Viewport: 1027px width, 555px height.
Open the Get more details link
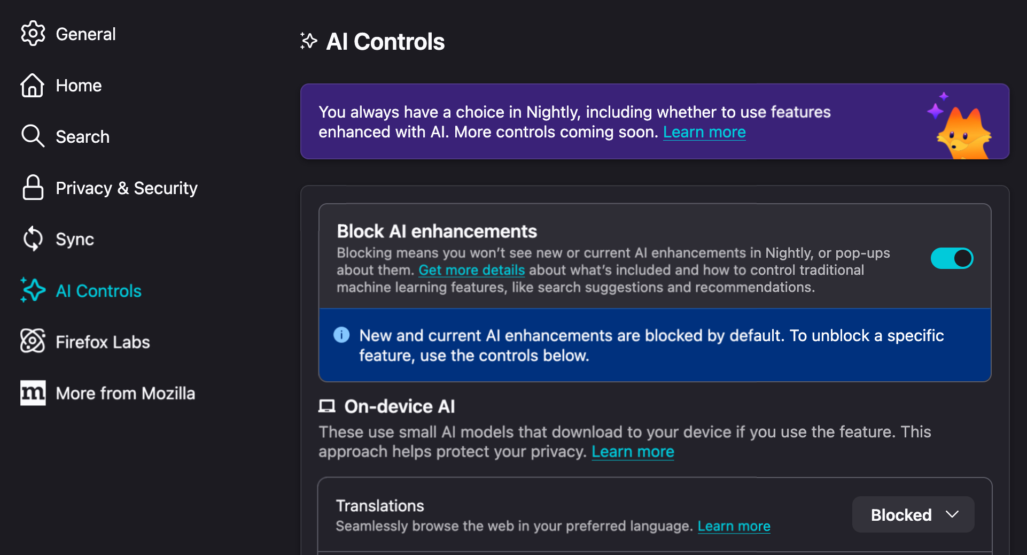(471, 270)
